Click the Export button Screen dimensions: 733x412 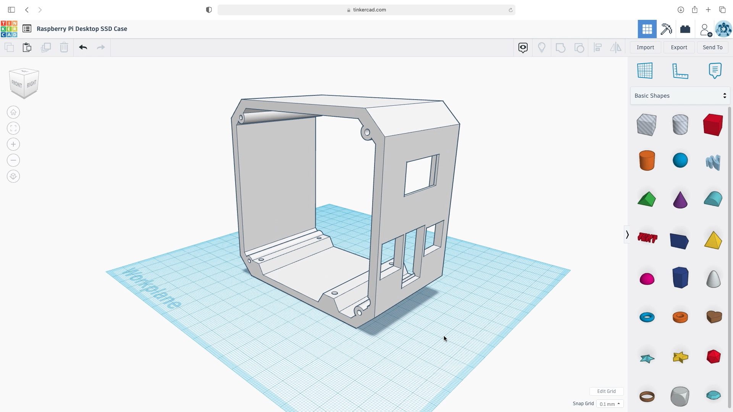pyautogui.click(x=679, y=47)
